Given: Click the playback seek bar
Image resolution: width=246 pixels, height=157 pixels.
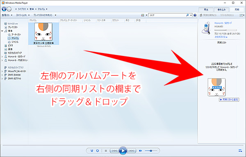Looking at the screenshot, I should [123, 146].
